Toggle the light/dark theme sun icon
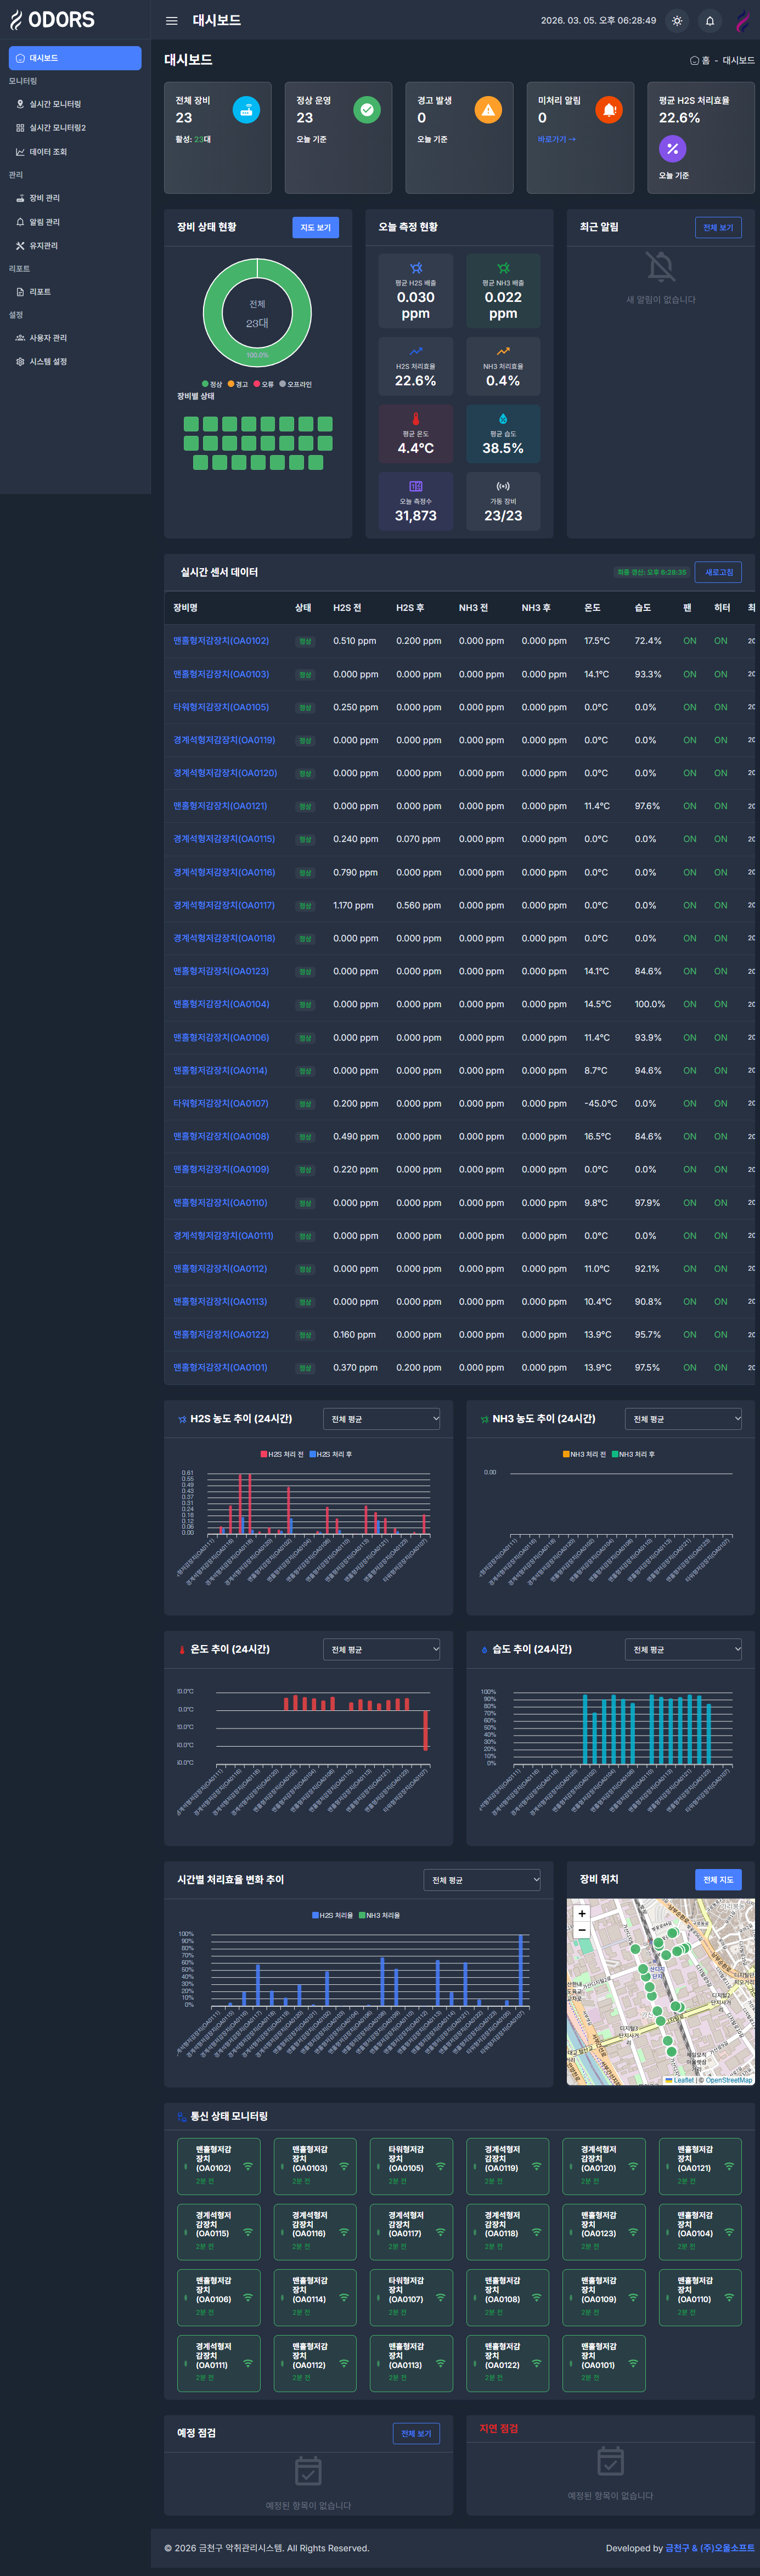The height and width of the screenshot is (2576, 760). [677, 21]
